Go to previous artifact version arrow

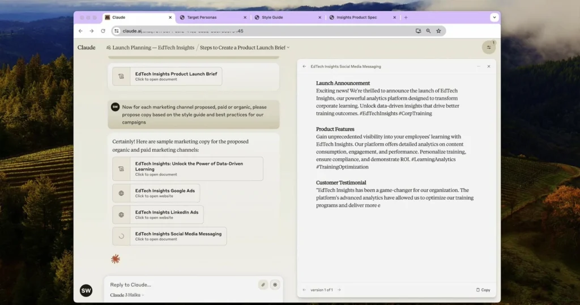304,290
